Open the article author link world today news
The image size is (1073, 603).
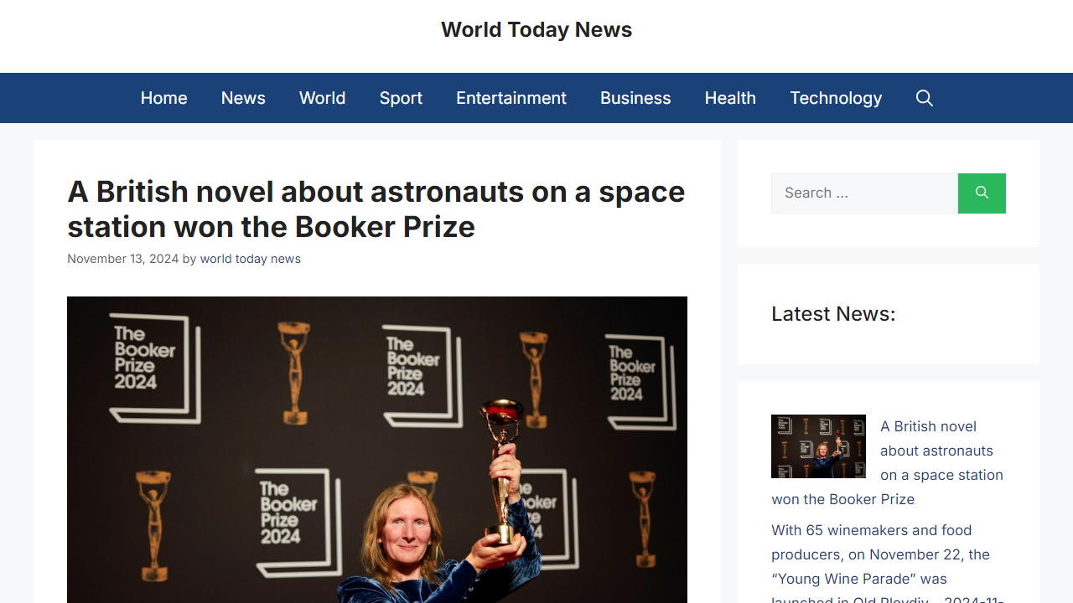pos(250,259)
